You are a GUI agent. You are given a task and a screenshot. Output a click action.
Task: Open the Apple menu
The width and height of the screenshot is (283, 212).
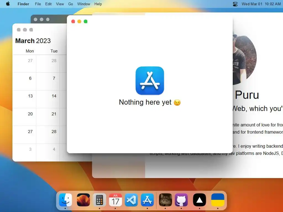[8, 4]
